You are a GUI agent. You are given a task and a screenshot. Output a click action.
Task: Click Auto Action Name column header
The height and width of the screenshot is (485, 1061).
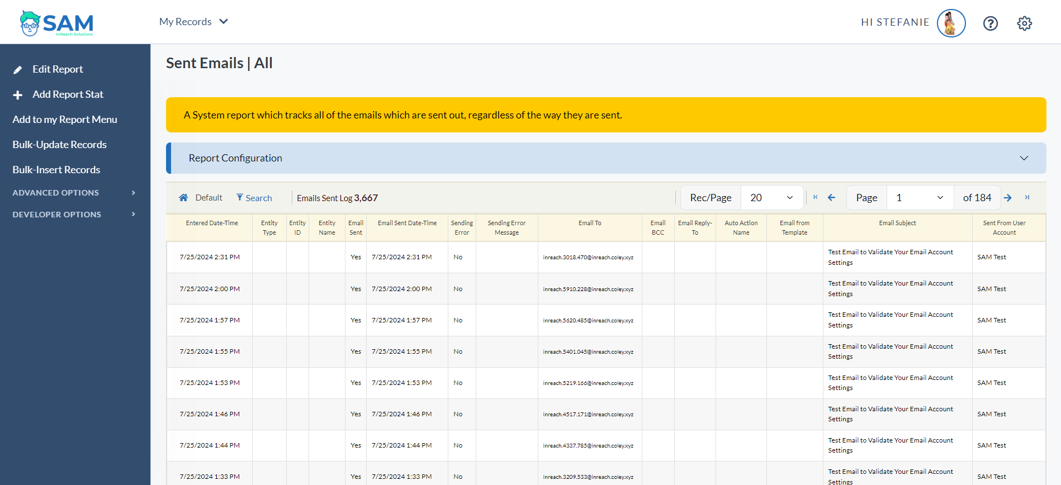pos(741,227)
